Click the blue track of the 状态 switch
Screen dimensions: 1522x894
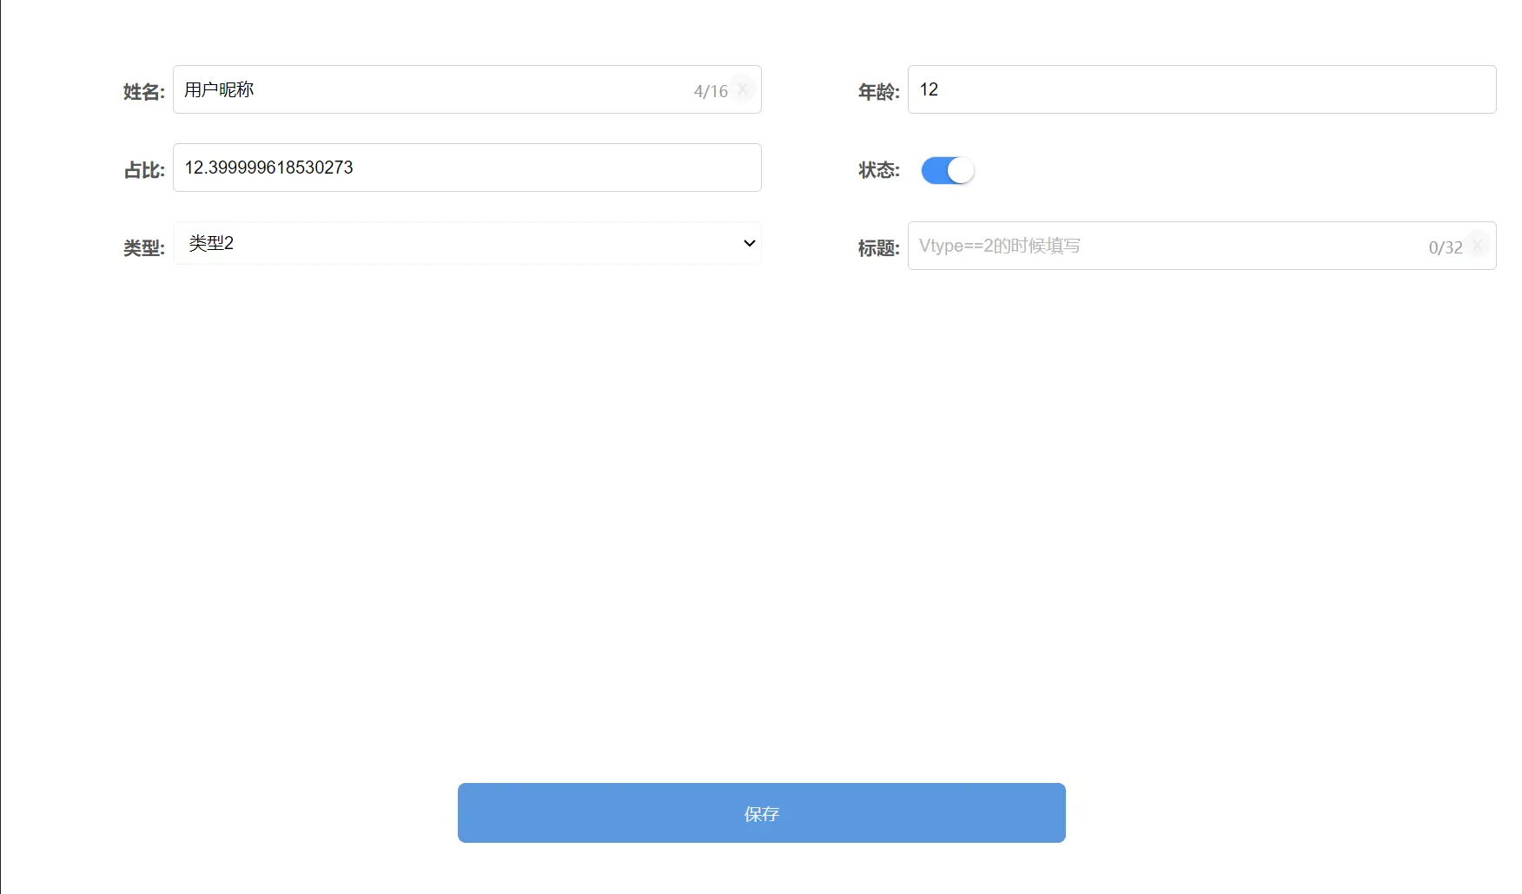(x=935, y=170)
